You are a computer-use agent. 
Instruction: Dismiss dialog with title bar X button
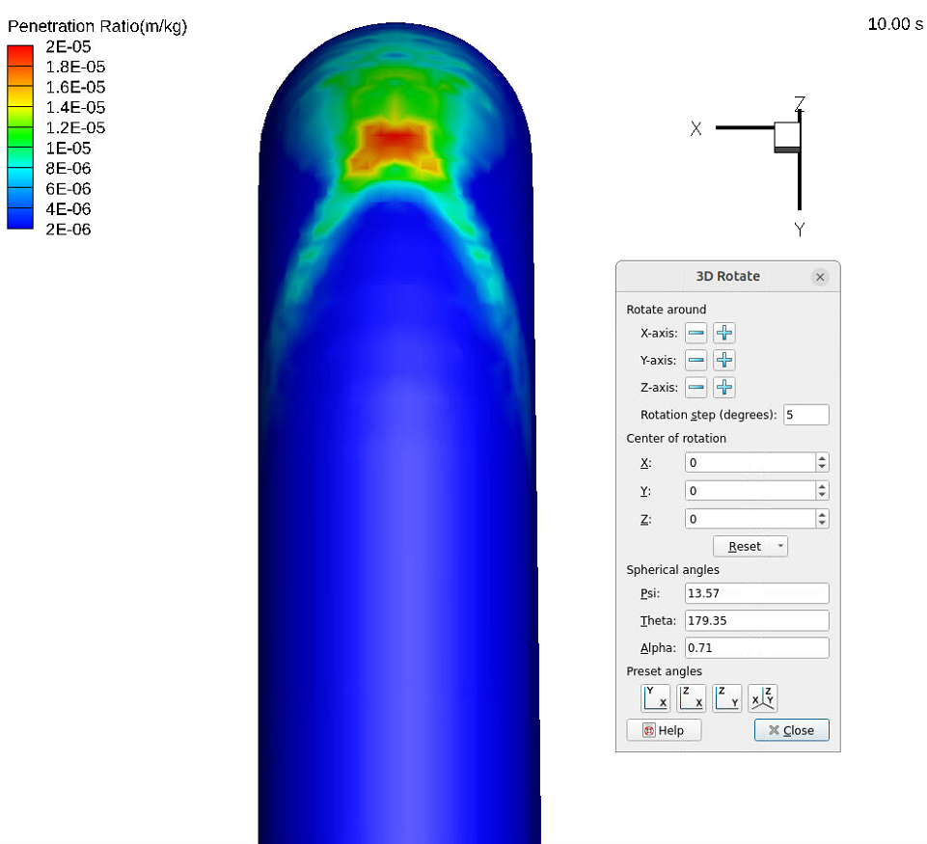click(x=820, y=277)
